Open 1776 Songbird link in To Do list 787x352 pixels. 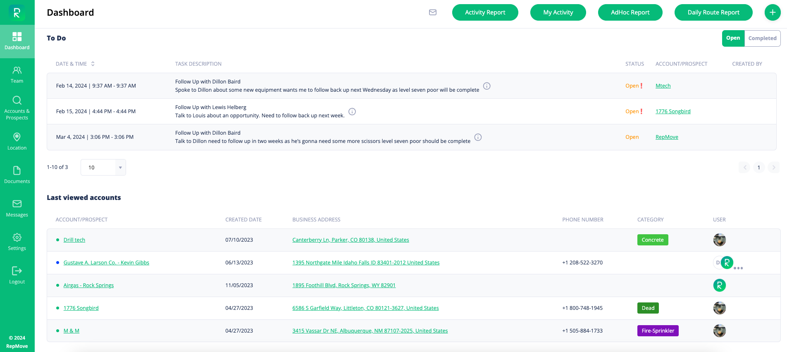(673, 112)
